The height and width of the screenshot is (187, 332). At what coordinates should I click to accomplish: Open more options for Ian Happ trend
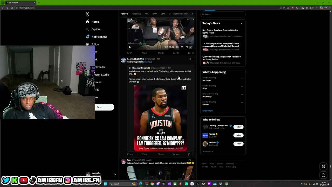pos(242,78)
